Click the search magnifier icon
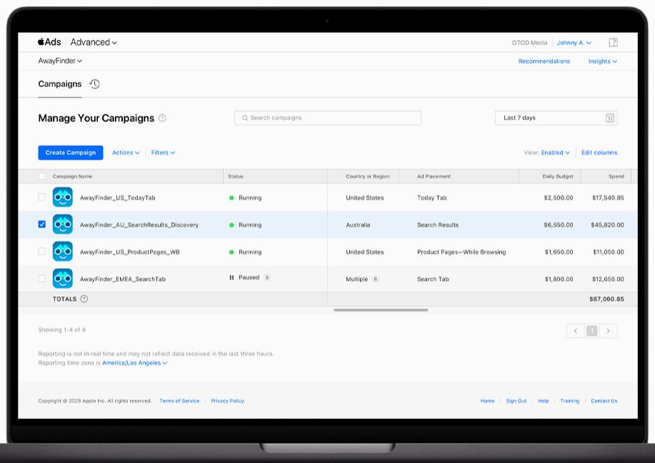 tap(245, 118)
